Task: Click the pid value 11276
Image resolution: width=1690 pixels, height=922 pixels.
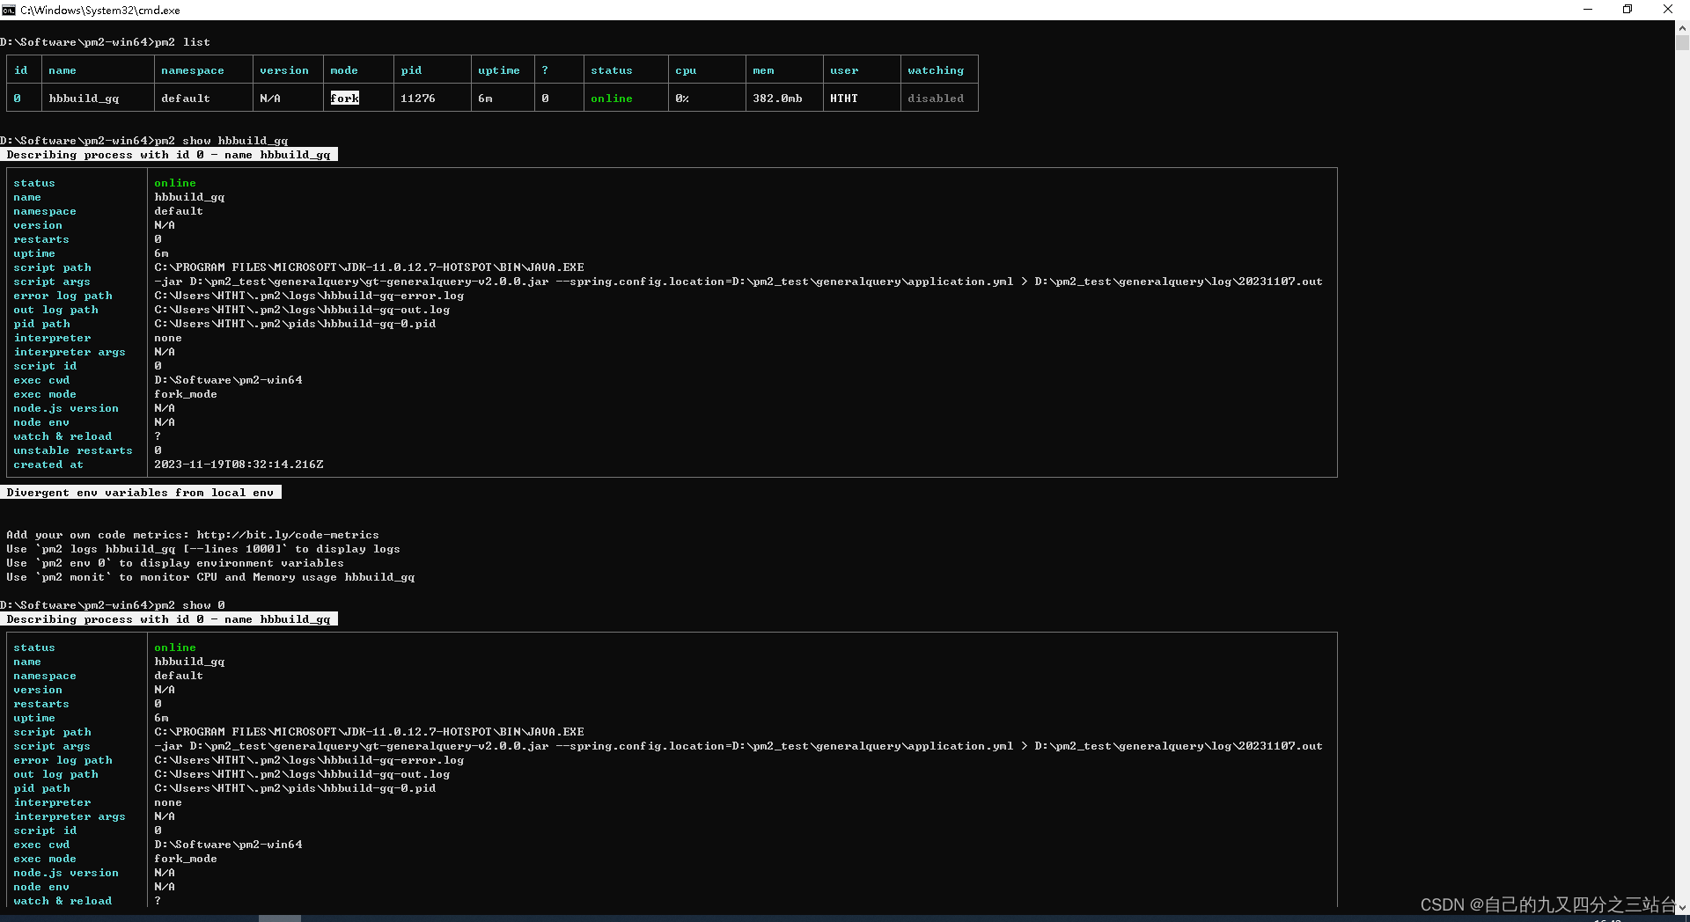Action: click(x=418, y=99)
